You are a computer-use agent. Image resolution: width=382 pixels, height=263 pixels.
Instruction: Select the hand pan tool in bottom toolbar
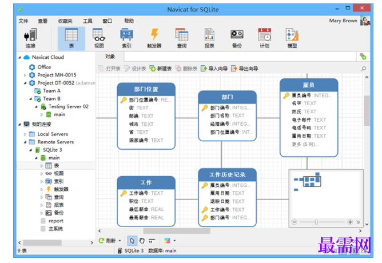(142, 241)
